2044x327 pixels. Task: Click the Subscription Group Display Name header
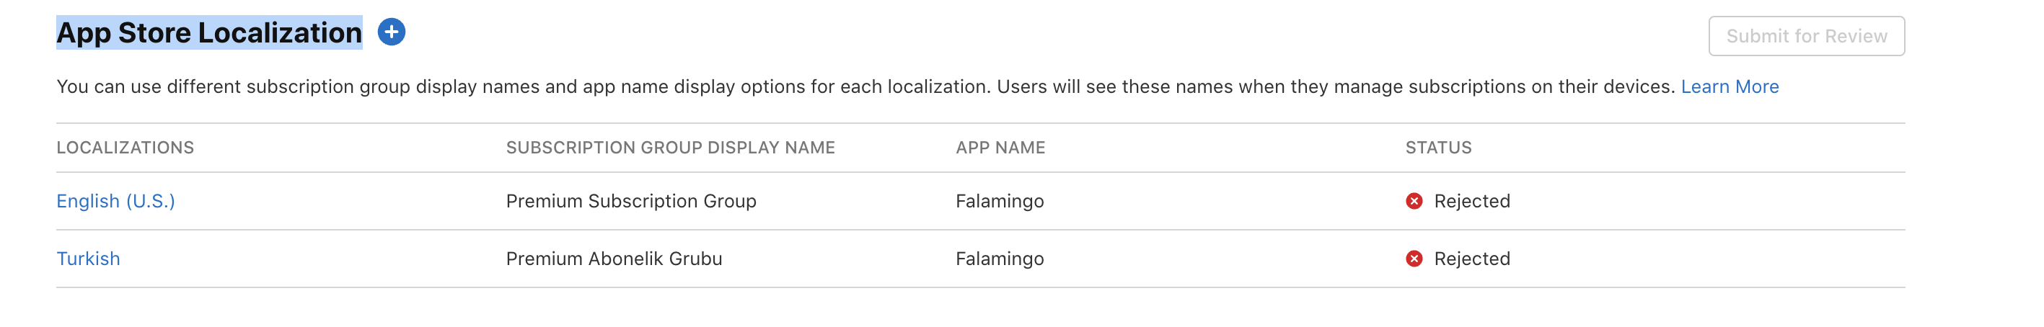click(x=671, y=147)
